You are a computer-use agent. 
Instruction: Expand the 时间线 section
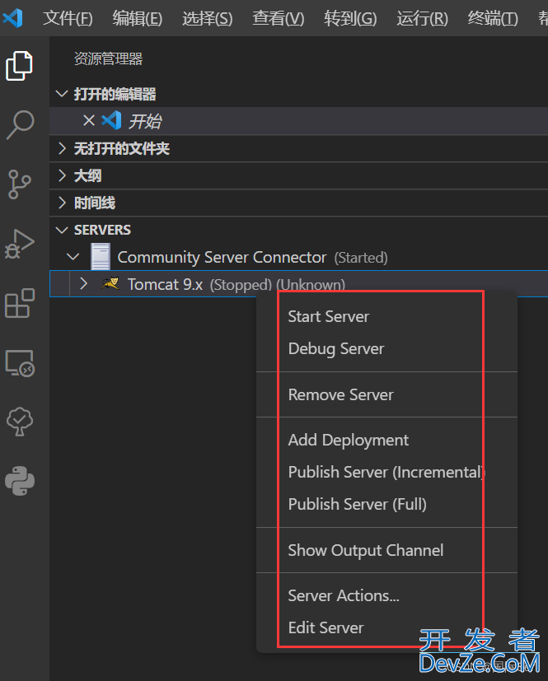pyautogui.click(x=62, y=203)
